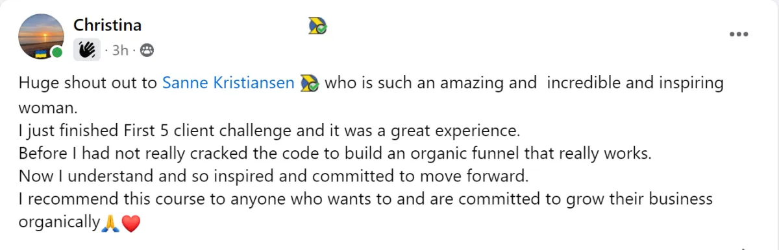This screenshot has width=779, height=250.
Task: Click the 'First 5 client challenge' sentence
Action: click(269, 131)
